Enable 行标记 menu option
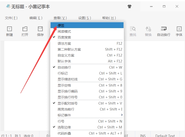 [x=87, y=73]
